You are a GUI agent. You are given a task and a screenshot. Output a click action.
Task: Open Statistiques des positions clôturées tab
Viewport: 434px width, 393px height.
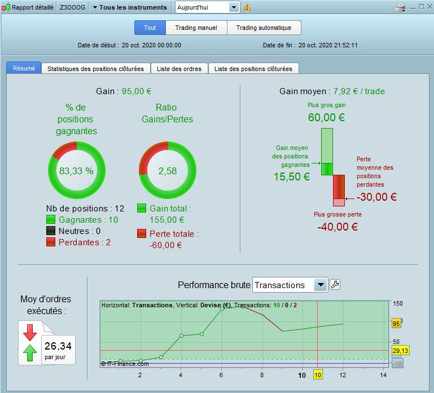pyautogui.click(x=95, y=69)
